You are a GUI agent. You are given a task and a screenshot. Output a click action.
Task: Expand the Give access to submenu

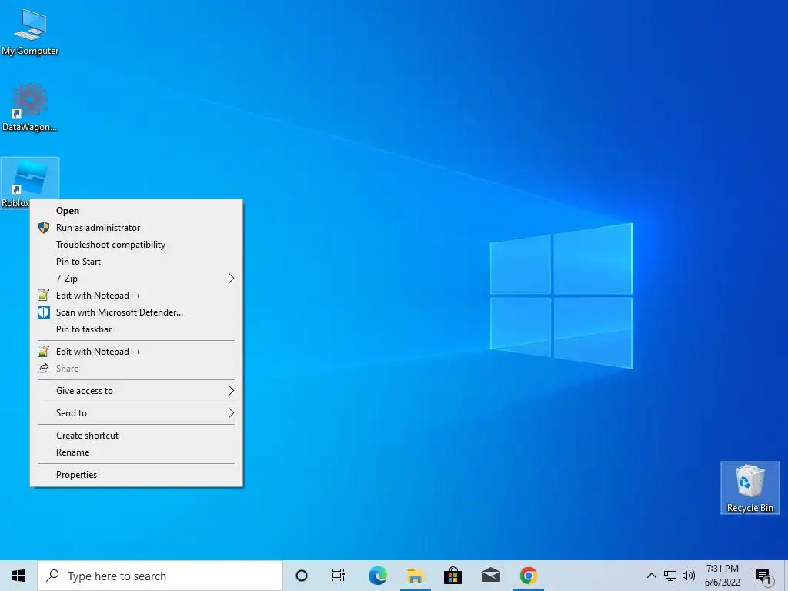[136, 390]
